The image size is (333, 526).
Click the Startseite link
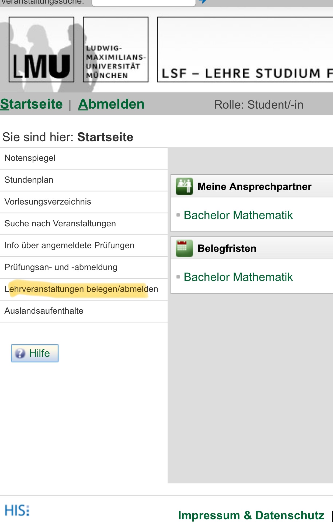coord(31,104)
